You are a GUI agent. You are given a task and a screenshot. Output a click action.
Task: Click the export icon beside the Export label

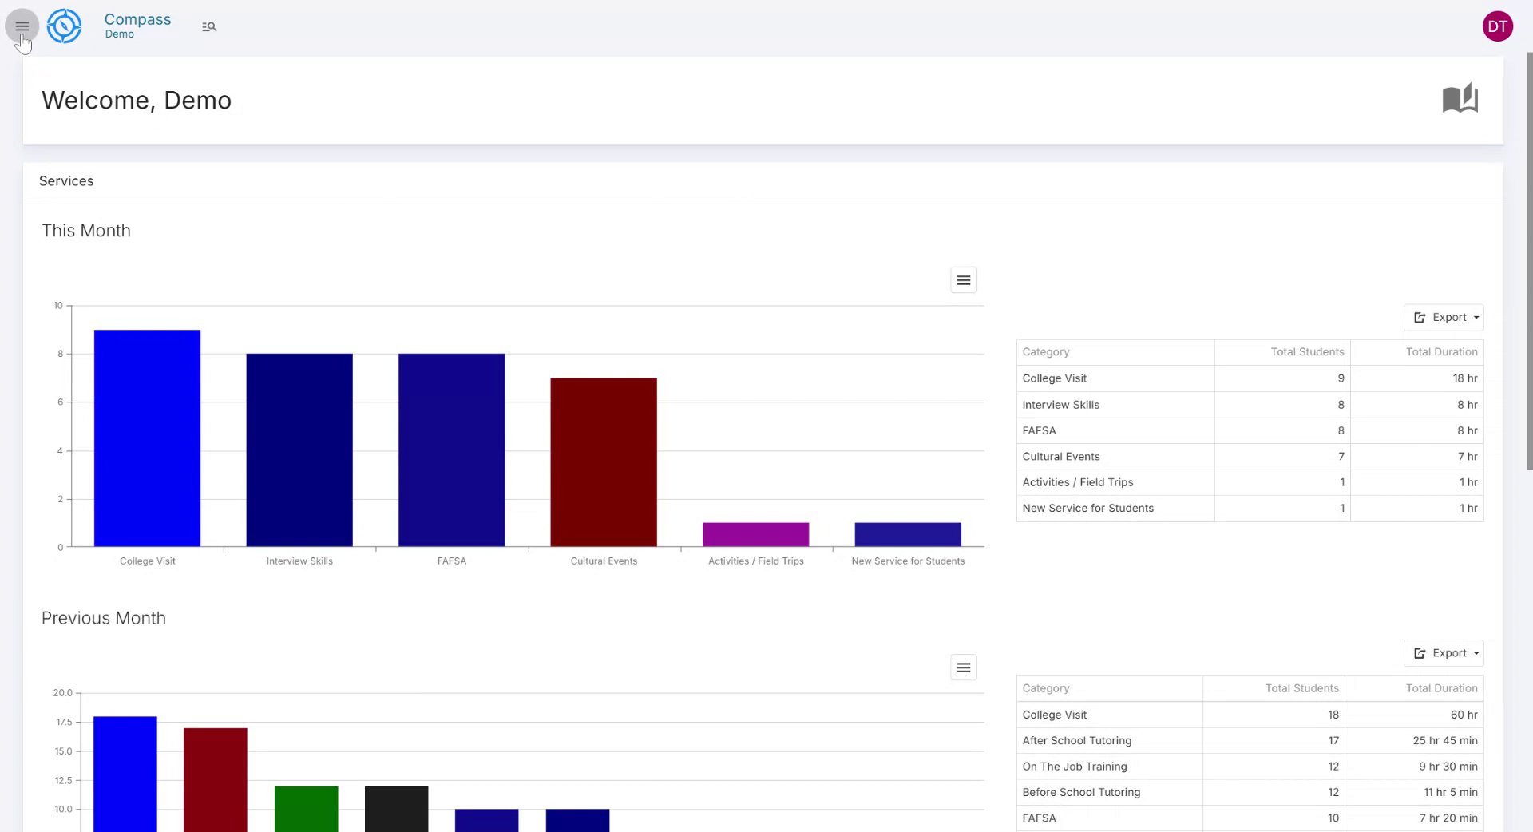click(1420, 317)
